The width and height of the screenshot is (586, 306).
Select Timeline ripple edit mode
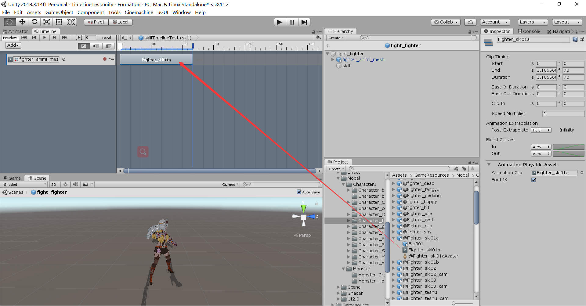(x=96, y=46)
